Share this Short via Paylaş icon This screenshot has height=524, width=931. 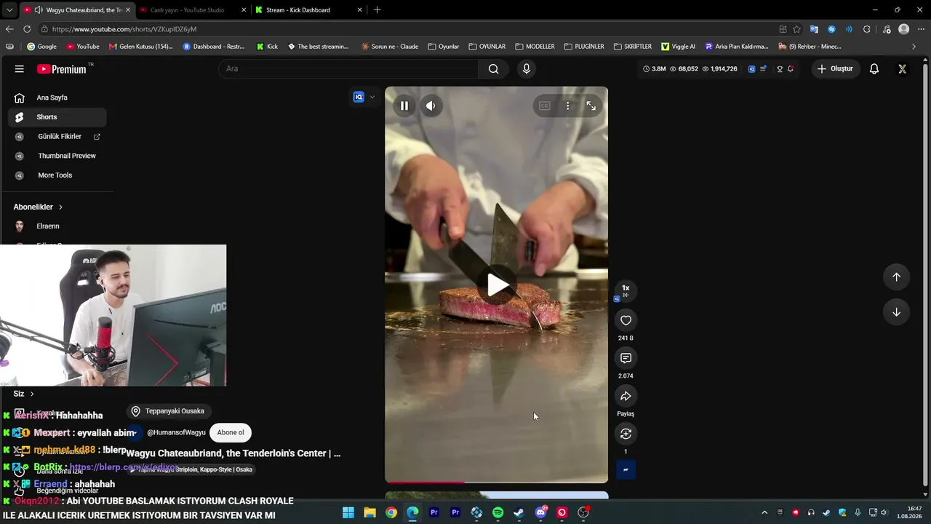click(626, 396)
